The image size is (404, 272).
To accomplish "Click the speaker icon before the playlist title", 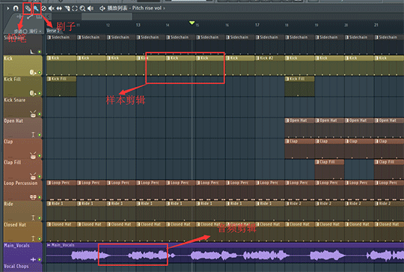I will tap(102, 8).
